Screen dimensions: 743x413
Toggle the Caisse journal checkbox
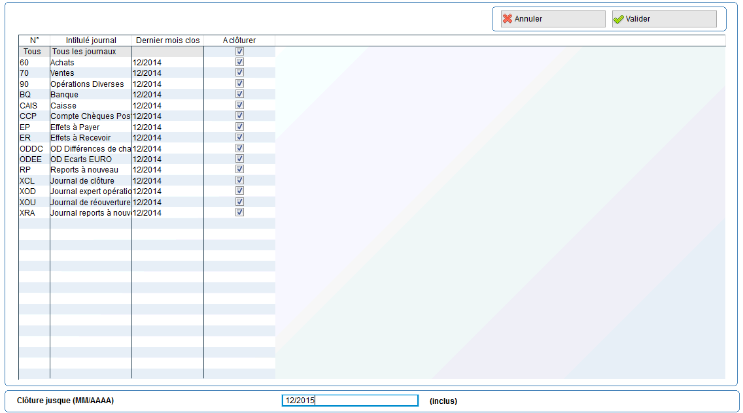pos(239,105)
